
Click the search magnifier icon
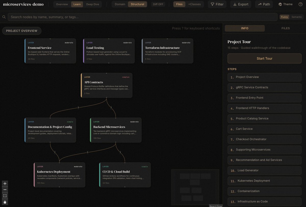coord(4,17)
